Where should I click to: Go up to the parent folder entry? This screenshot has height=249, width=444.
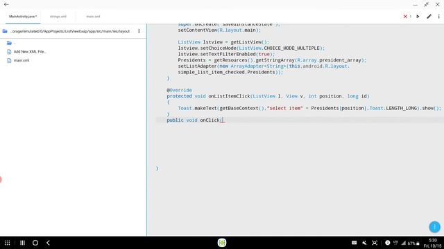pyautogui.click(x=9, y=43)
